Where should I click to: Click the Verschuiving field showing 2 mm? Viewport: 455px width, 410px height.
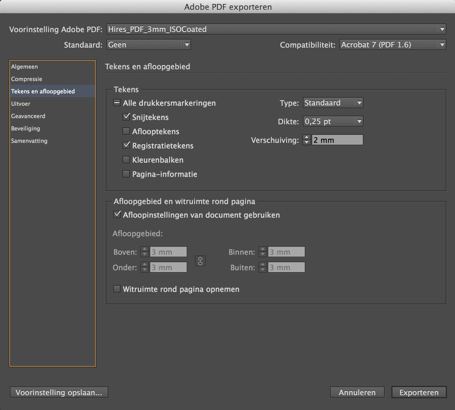click(x=337, y=140)
